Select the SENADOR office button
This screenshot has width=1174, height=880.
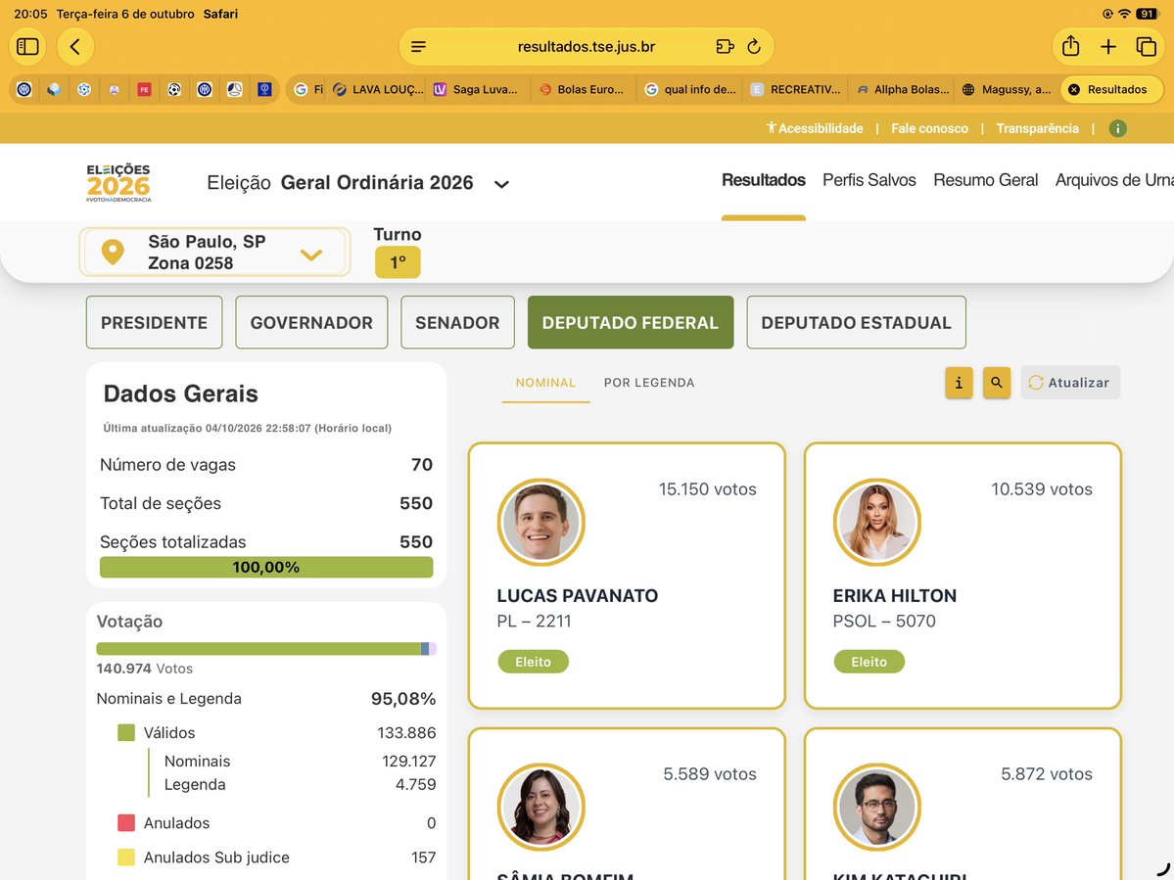point(457,322)
